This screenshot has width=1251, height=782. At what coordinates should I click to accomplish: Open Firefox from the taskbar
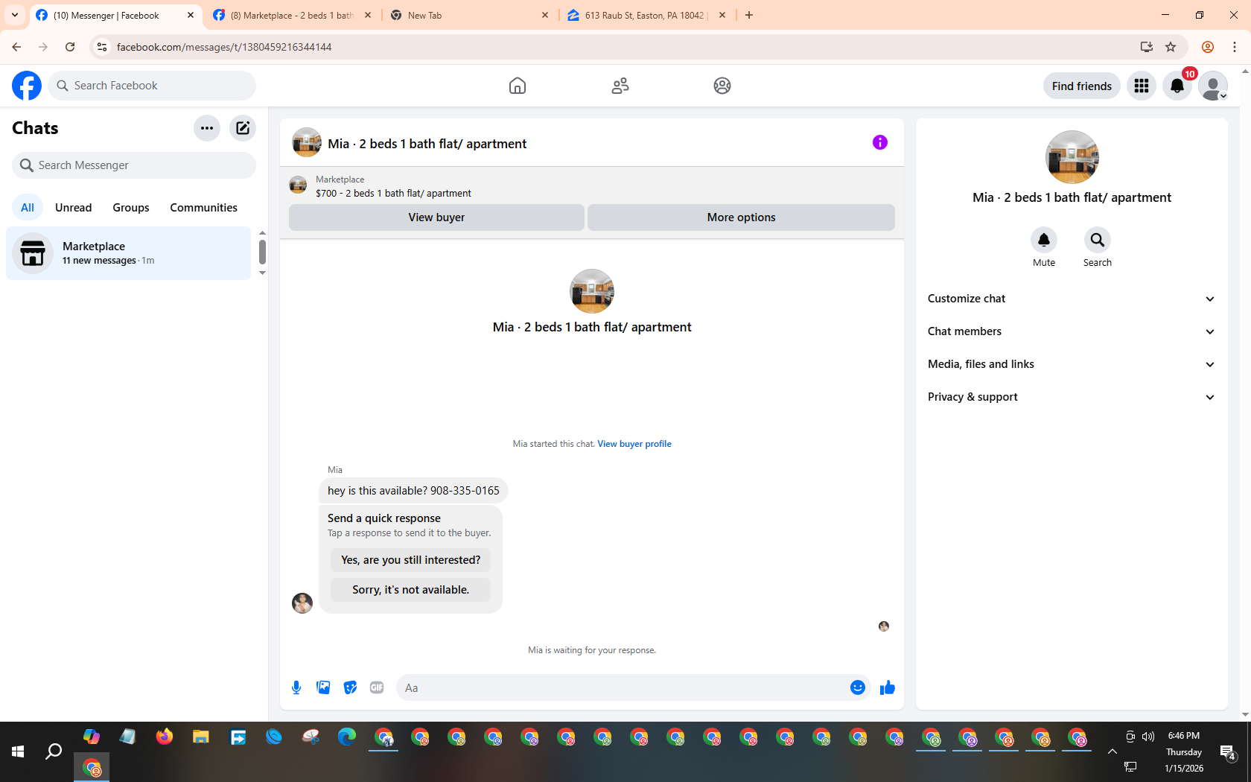pyautogui.click(x=165, y=737)
